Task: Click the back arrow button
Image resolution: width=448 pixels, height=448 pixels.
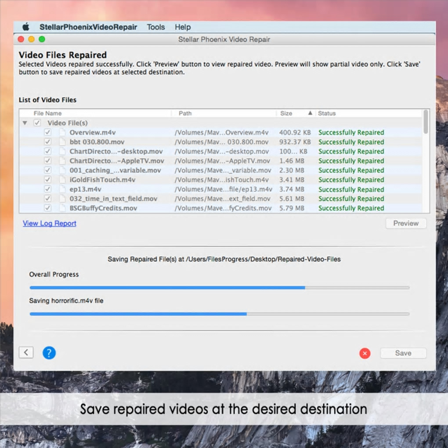Action: [26, 352]
